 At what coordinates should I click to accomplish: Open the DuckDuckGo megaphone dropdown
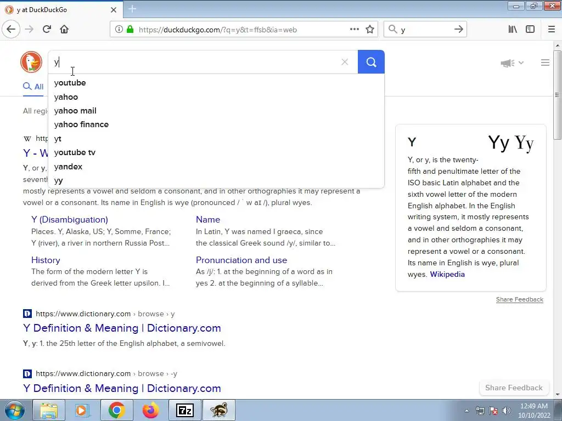pos(512,63)
